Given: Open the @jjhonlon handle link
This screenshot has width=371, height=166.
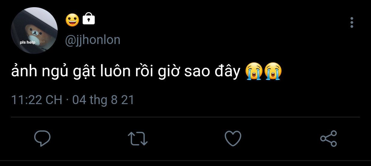Looking at the screenshot, I should point(93,40).
